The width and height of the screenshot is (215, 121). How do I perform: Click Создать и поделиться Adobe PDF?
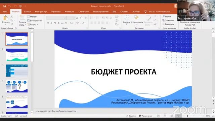point(190,24)
